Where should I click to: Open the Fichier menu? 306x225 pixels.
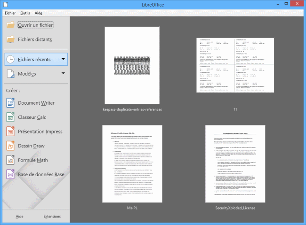[x=10, y=13]
